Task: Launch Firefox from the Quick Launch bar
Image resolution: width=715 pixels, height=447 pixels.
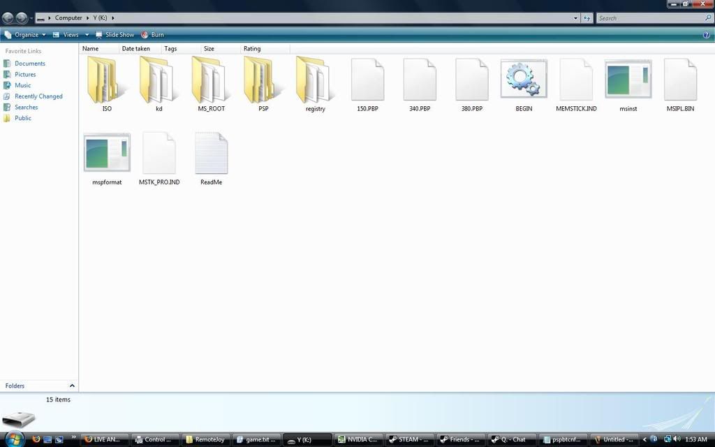Action: click(x=36, y=439)
